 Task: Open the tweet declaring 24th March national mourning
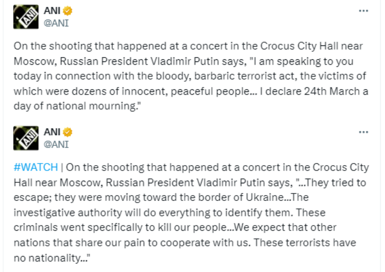pyautogui.click(x=191, y=76)
